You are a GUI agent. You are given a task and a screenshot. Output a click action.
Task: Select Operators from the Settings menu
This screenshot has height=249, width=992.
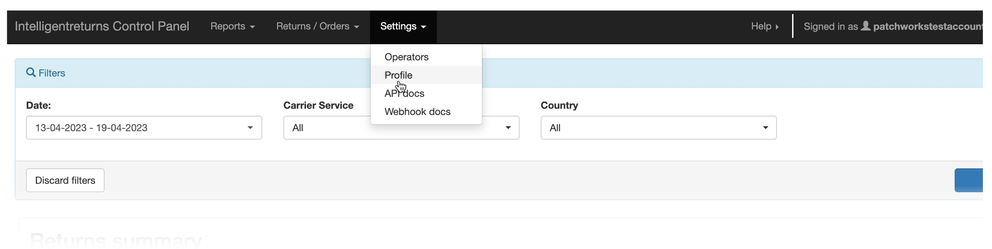[x=406, y=57]
